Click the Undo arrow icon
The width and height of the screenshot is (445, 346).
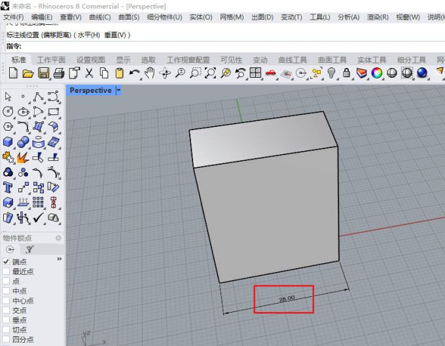pyautogui.click(x=134, y=73)
